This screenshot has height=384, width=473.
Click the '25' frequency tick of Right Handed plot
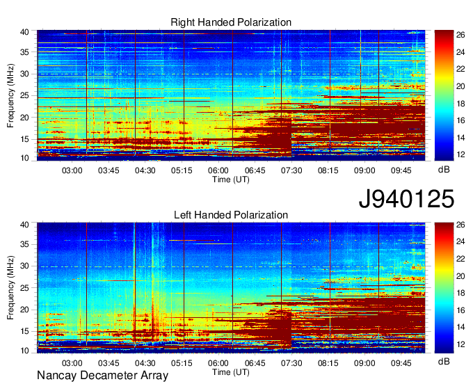tap(24, 95)
